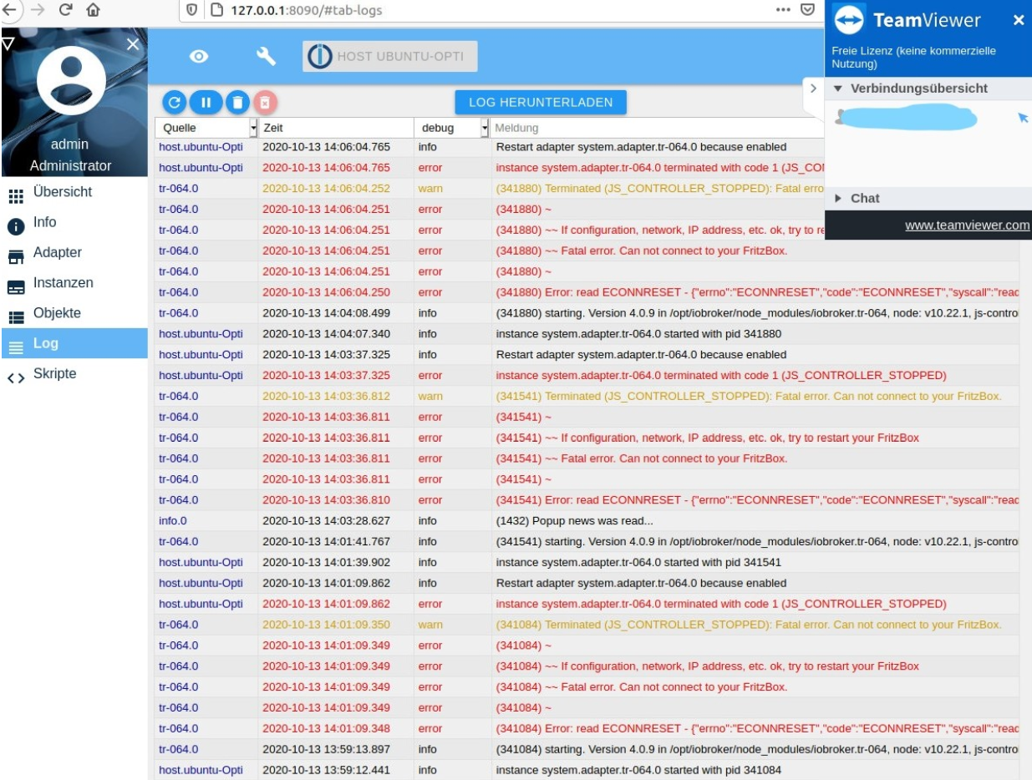Select timestamp 2020-10-13 14:01:41.767

(x=326, y=541)
